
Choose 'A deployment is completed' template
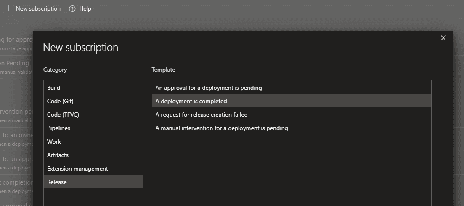(191, 101)
